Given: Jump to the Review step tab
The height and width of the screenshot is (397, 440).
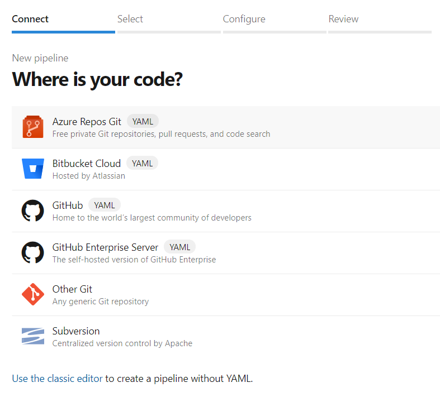Looking at the screenshot, I should [x=343, y=19].
